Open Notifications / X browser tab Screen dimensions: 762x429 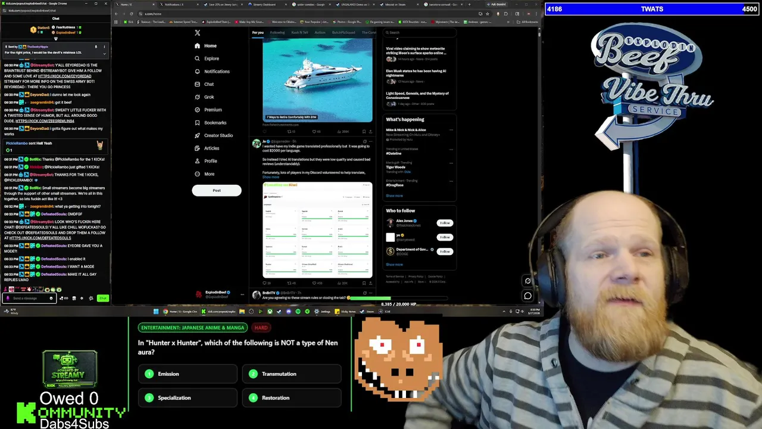pyautogui.click(x=178, y=4)
